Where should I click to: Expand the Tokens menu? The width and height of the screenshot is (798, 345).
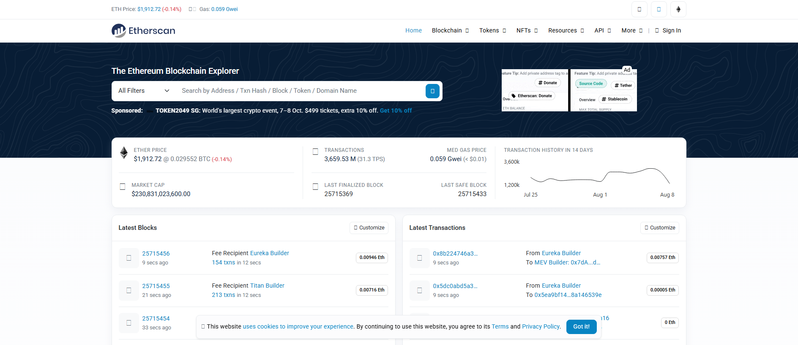click(493, 30)
